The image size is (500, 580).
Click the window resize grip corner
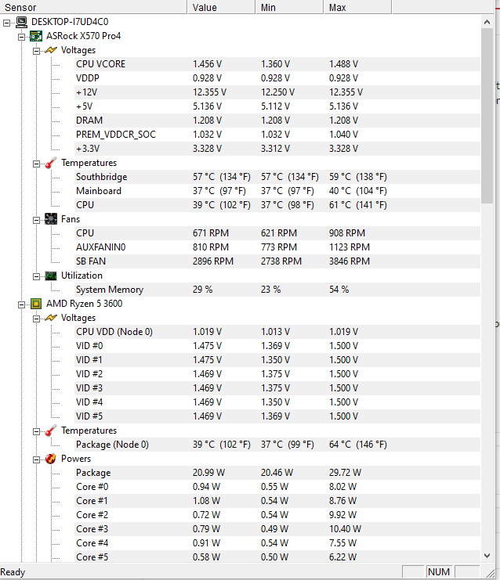pyautogui.click(x=490, y=573)
